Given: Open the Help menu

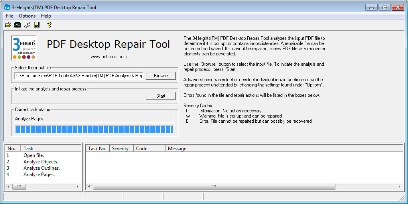Looking at the screenshot, I should 46,16.
